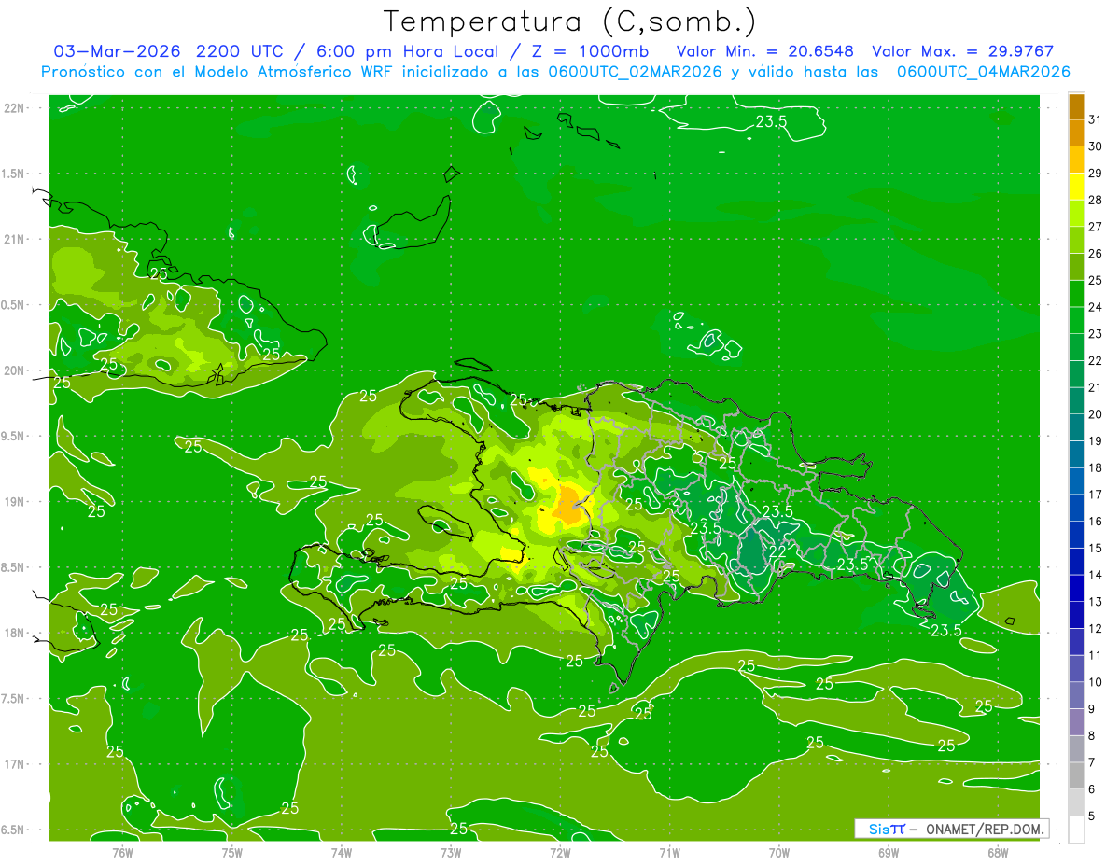Viewport: 1120px width, 865px height.
Task: Click the color scale swatch between 30 and 31
Action: pos(1076,133)
